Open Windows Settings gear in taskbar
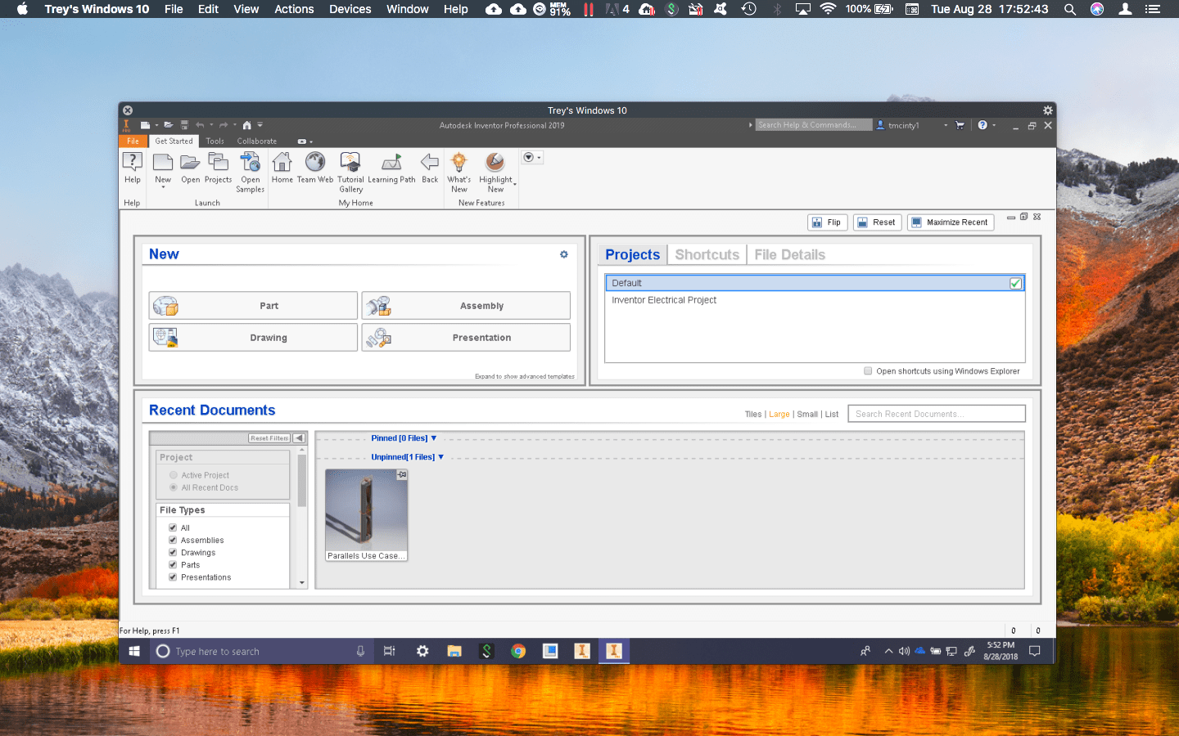 (422, 651)
